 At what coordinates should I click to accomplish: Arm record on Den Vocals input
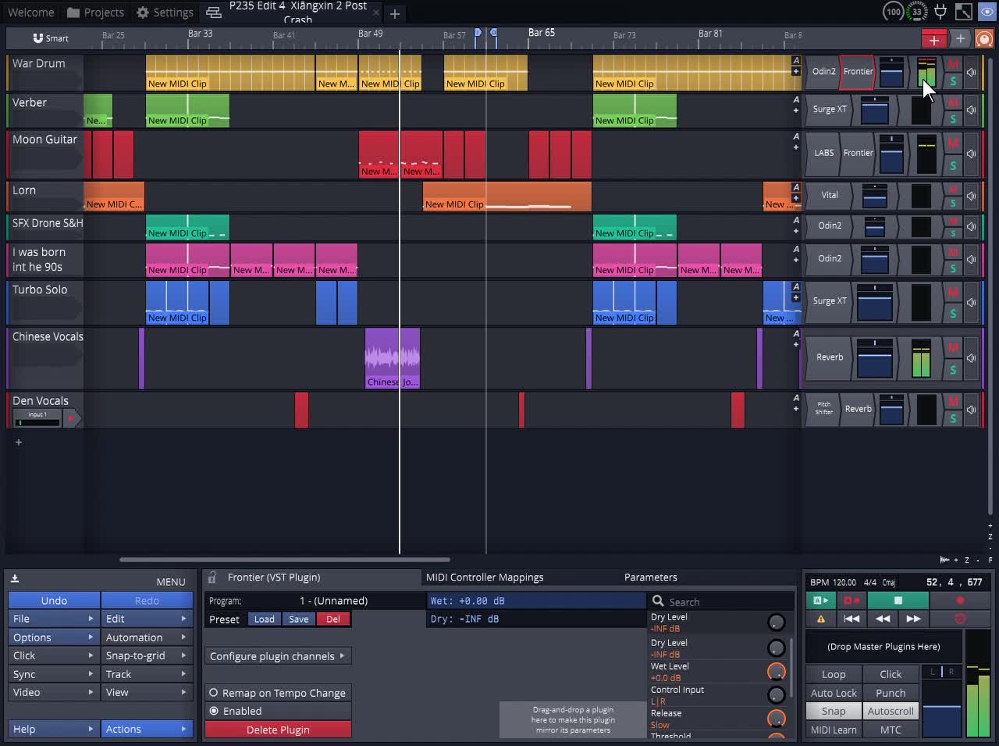point(71,419)
